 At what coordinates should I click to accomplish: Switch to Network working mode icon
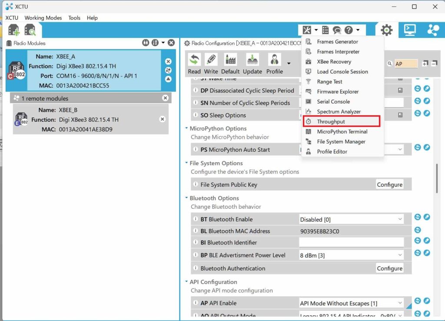(433, 30)
